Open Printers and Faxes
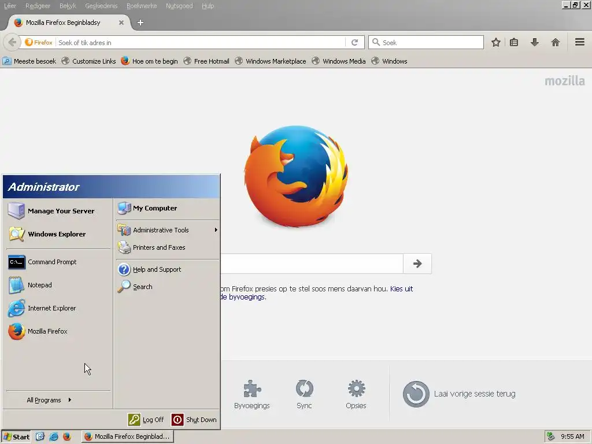Screen dimensions: 592x444 [168, 247]
